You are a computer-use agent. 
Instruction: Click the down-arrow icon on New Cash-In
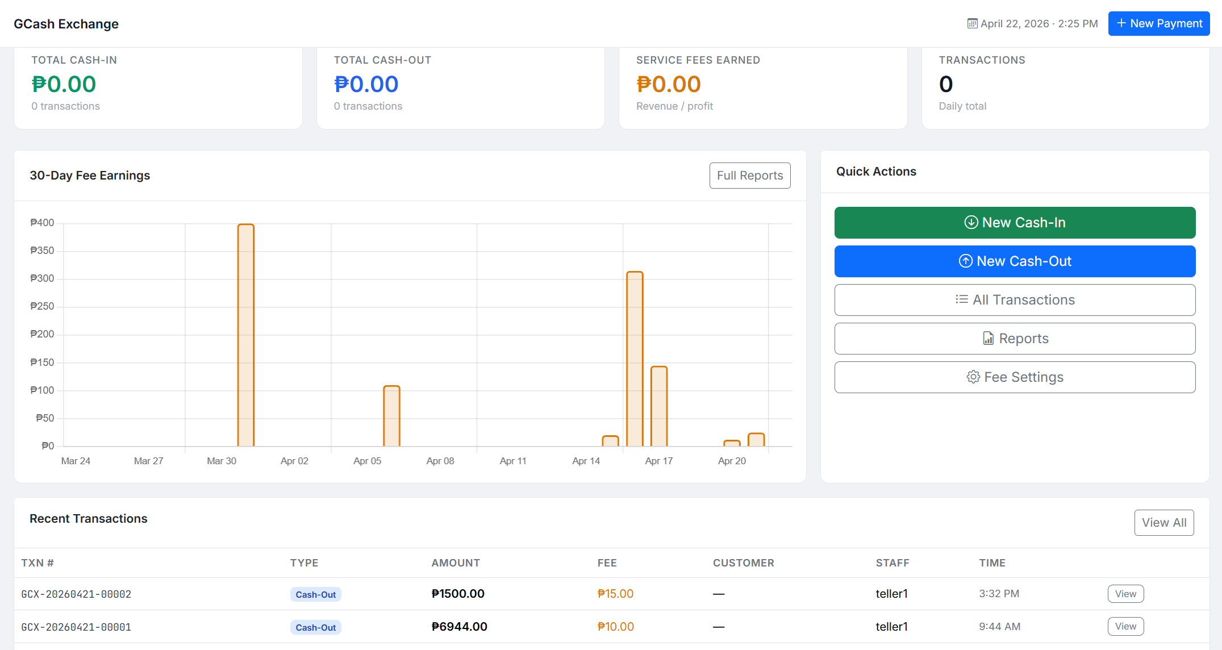coord(970,222)
